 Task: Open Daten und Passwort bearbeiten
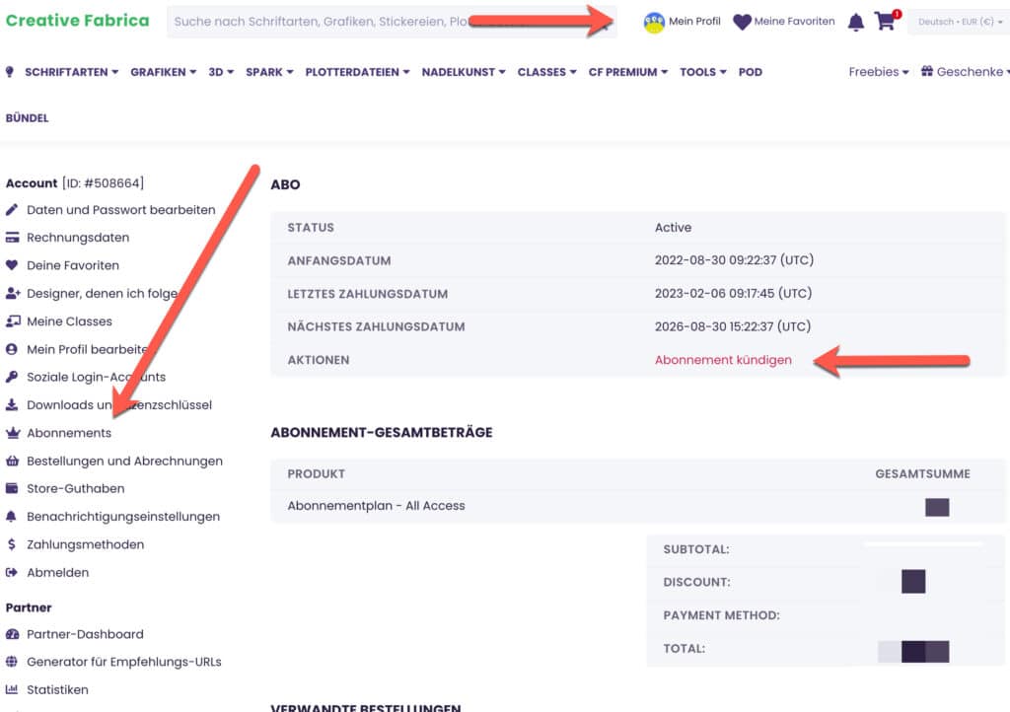pos(121,210)
